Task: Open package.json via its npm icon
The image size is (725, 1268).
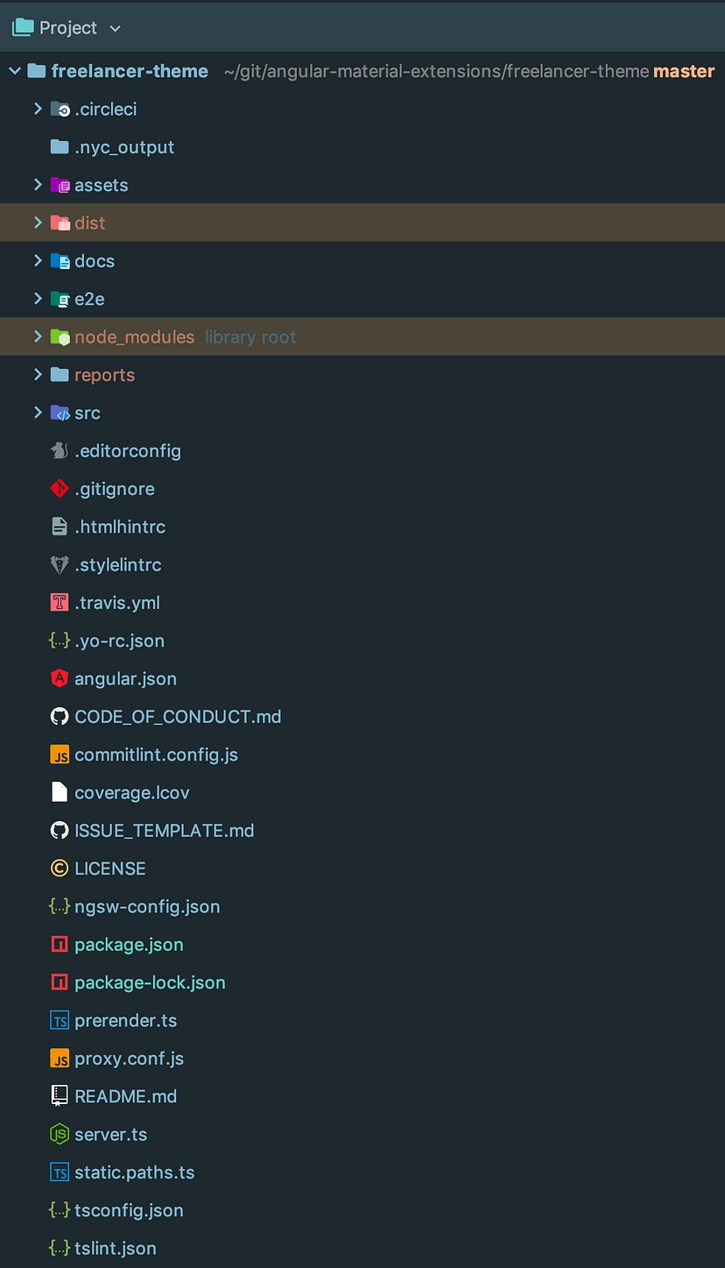Action: pos(59,944)
